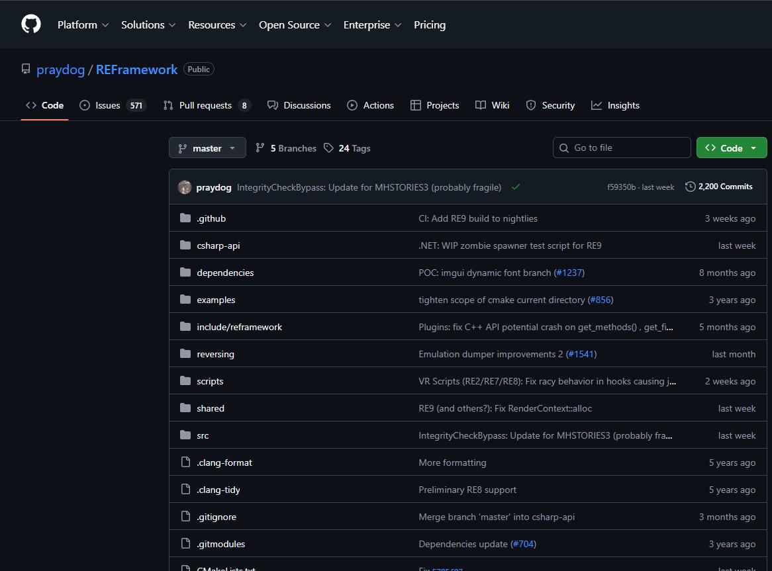Click praydog's avatar in latest commit
Viewport: 772px width, 571px height.
[185, 187]
